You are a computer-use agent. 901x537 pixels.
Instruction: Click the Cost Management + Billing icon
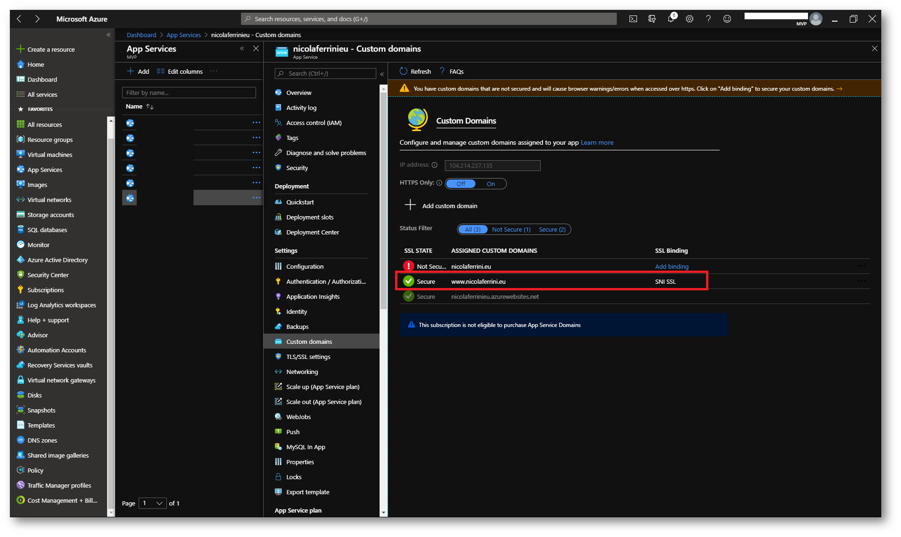pyautogui.click(x=20, y=500)
